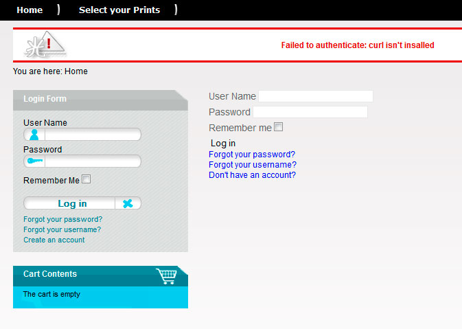Click the user silhouette icon in Login Form
The width and height of the screenshot is (462, 329).
pyautogui.click(x=34, y=135)
